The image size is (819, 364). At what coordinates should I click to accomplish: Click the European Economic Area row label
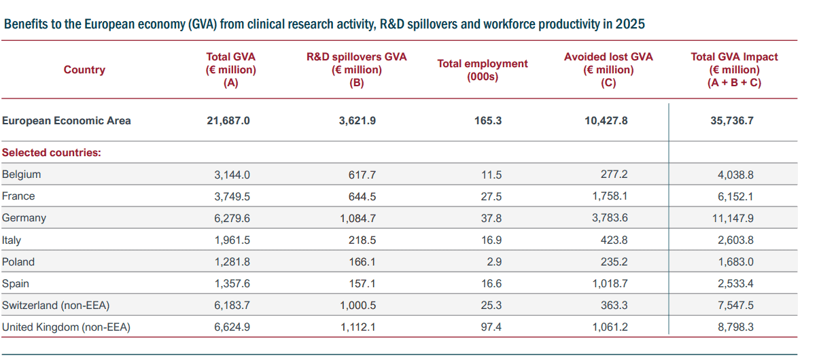[x=67, y=120]
